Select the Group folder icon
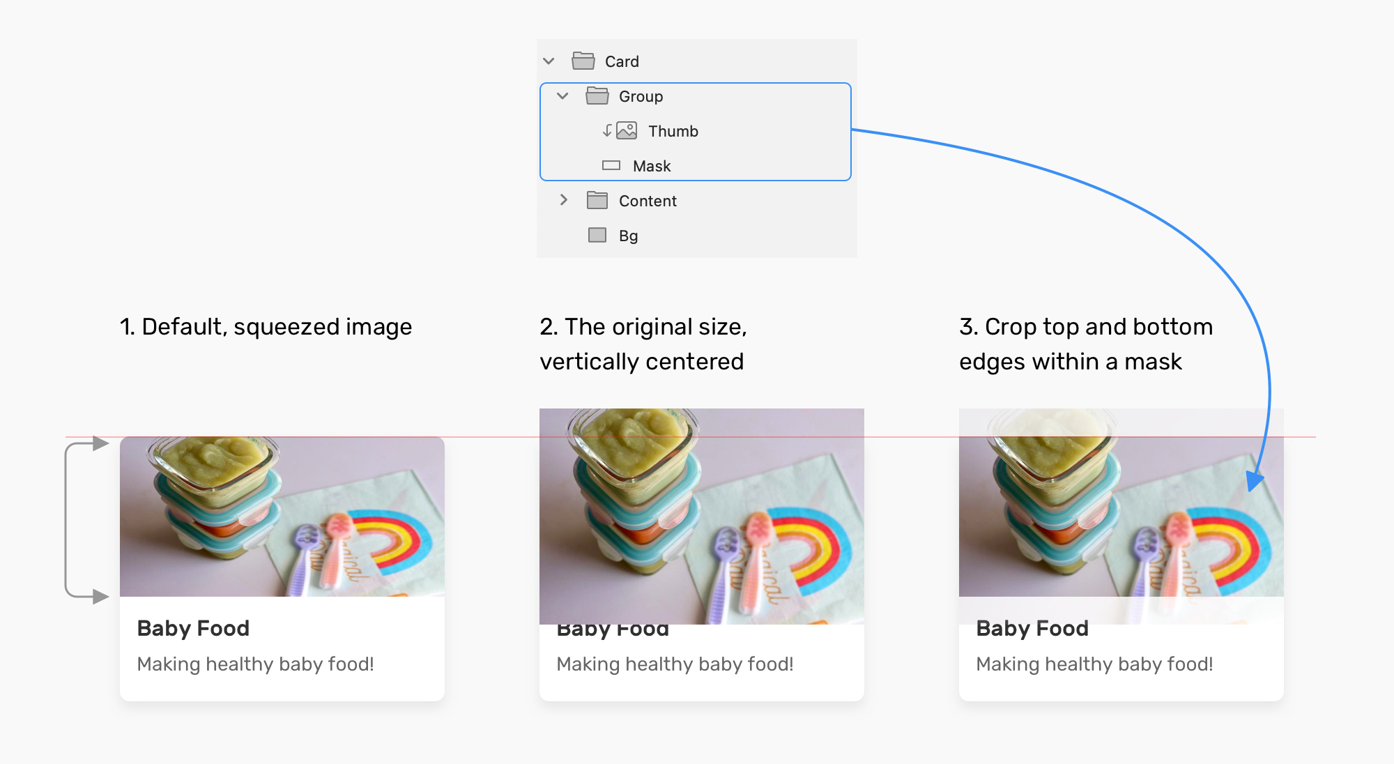 click(x=597, y=96)
